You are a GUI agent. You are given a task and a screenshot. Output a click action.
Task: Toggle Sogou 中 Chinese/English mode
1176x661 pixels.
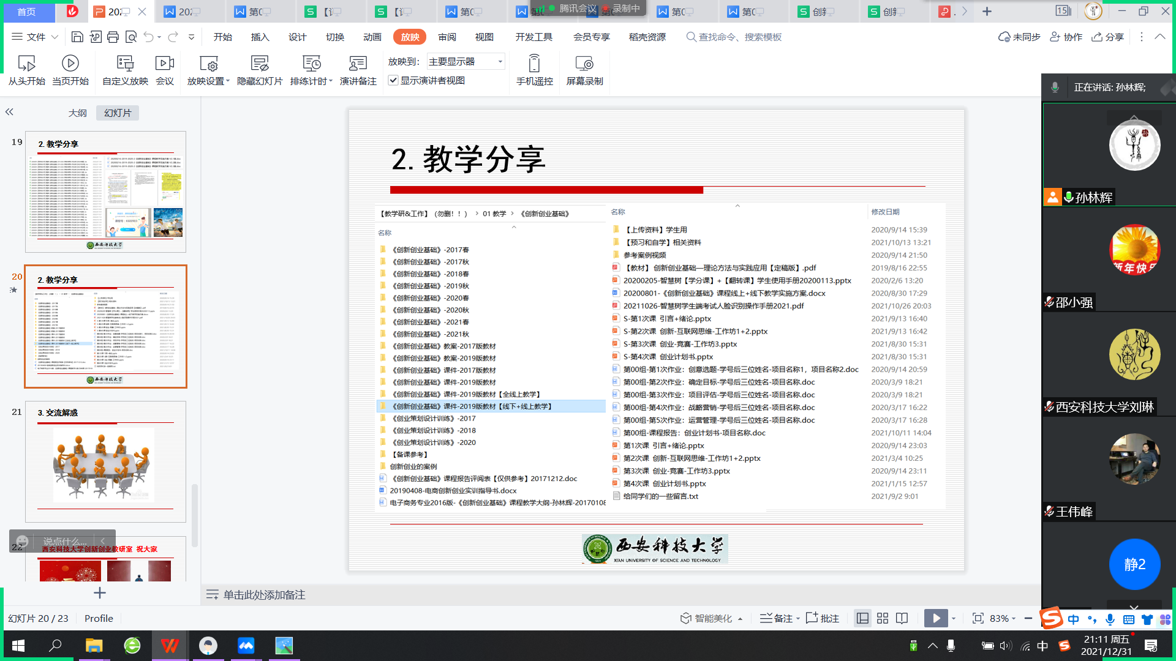[1073, 619]
